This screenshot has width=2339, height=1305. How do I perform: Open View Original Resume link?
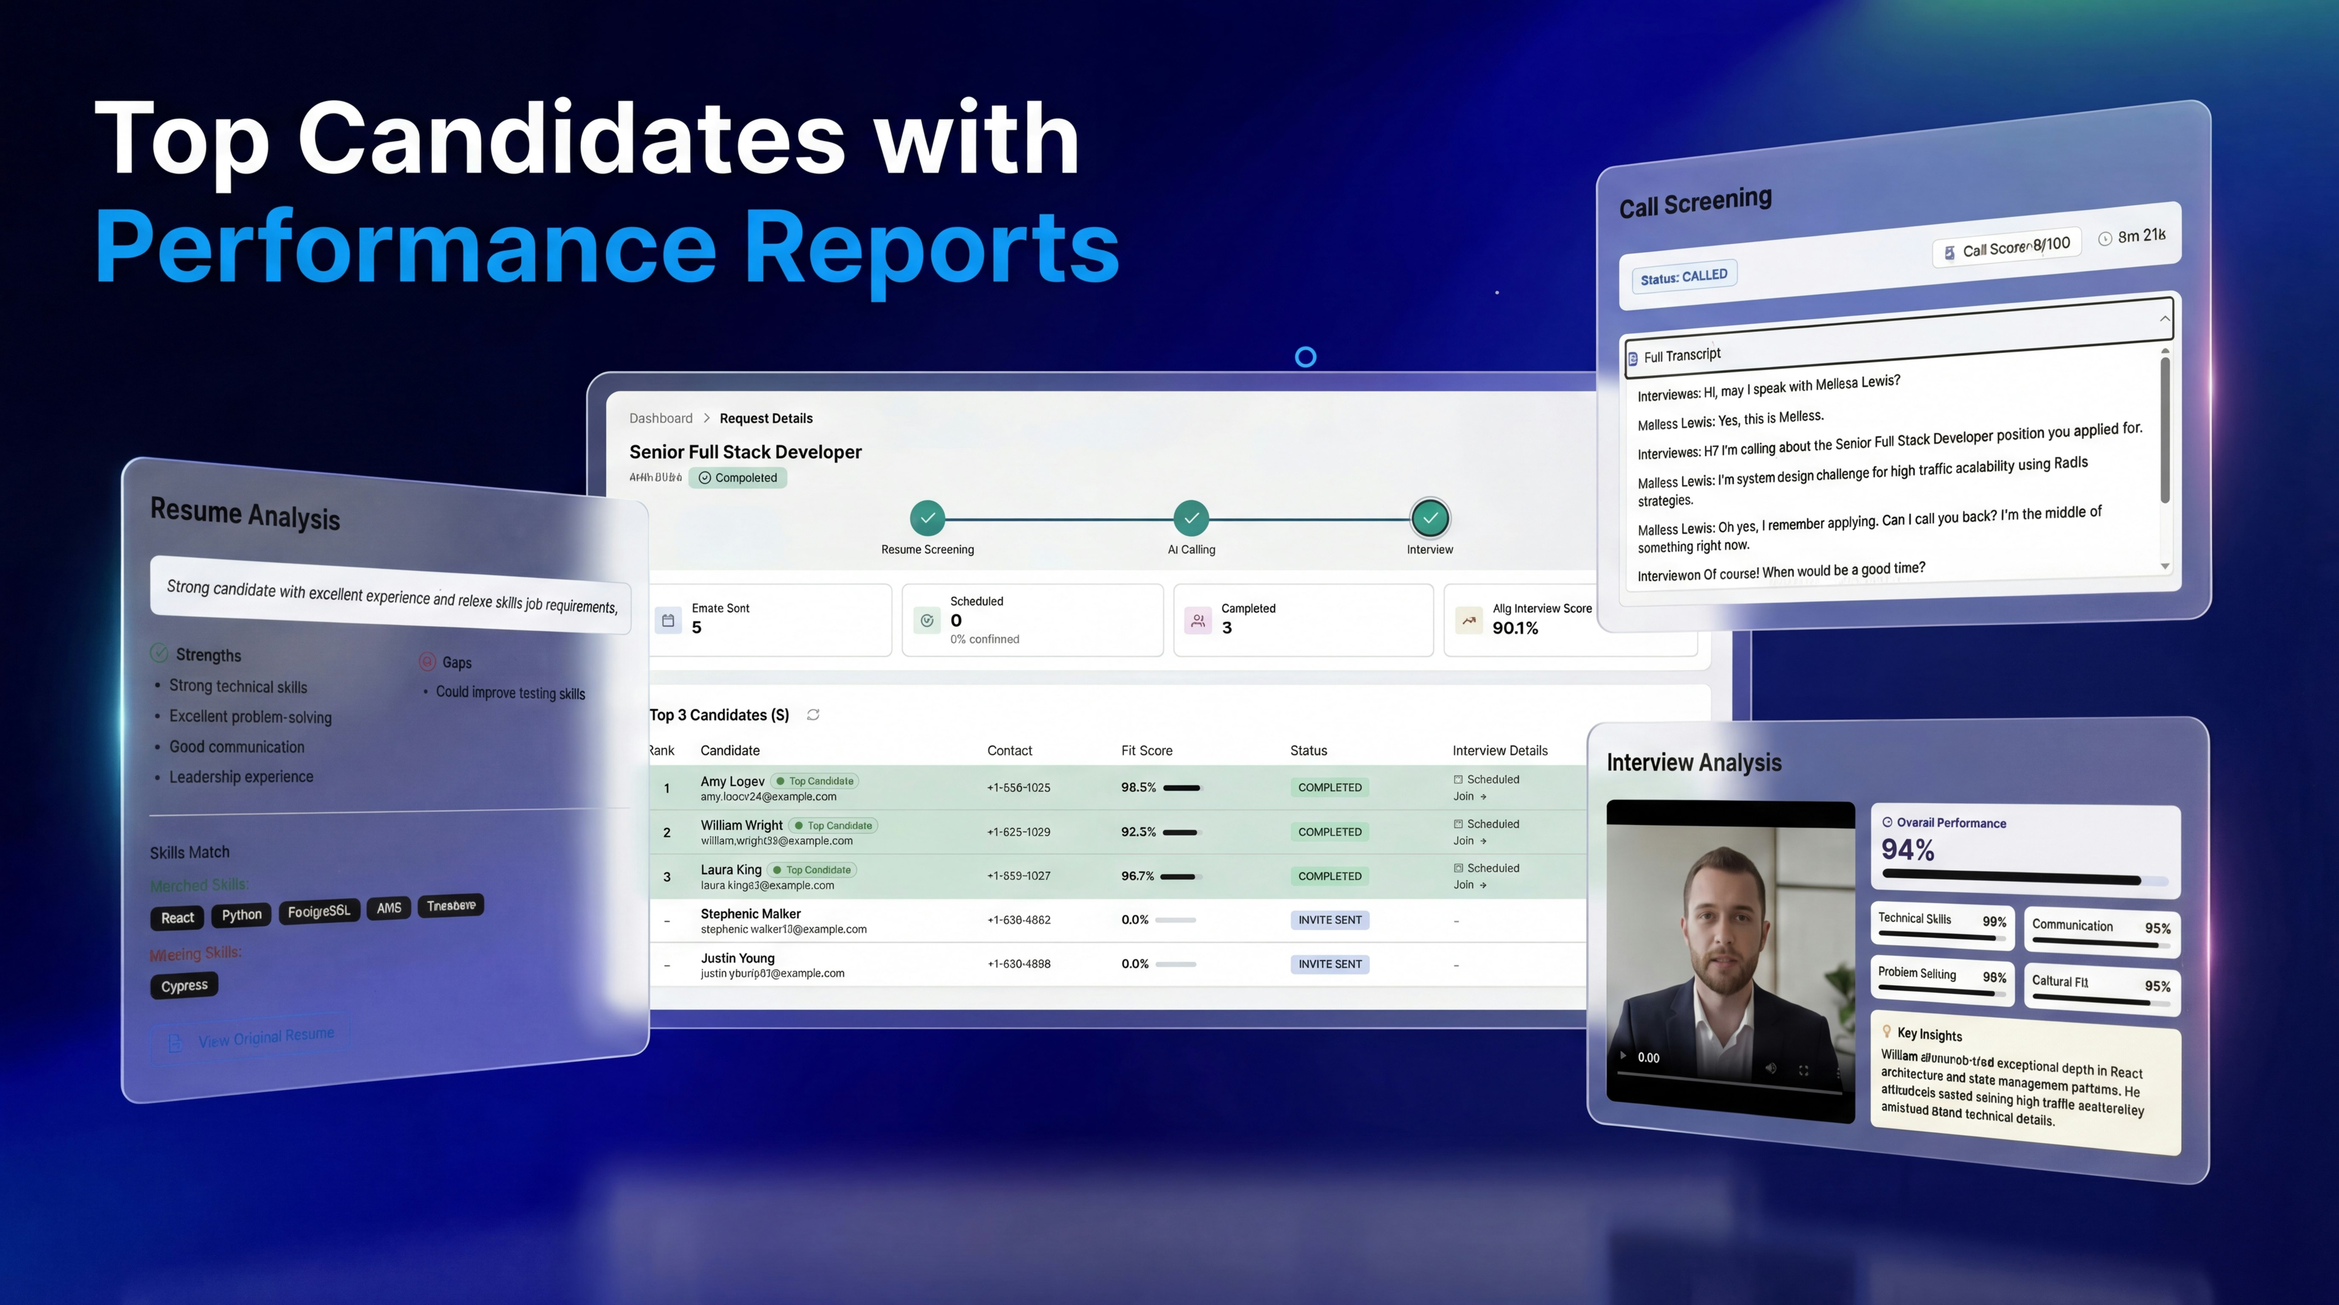click(265, 1037)
